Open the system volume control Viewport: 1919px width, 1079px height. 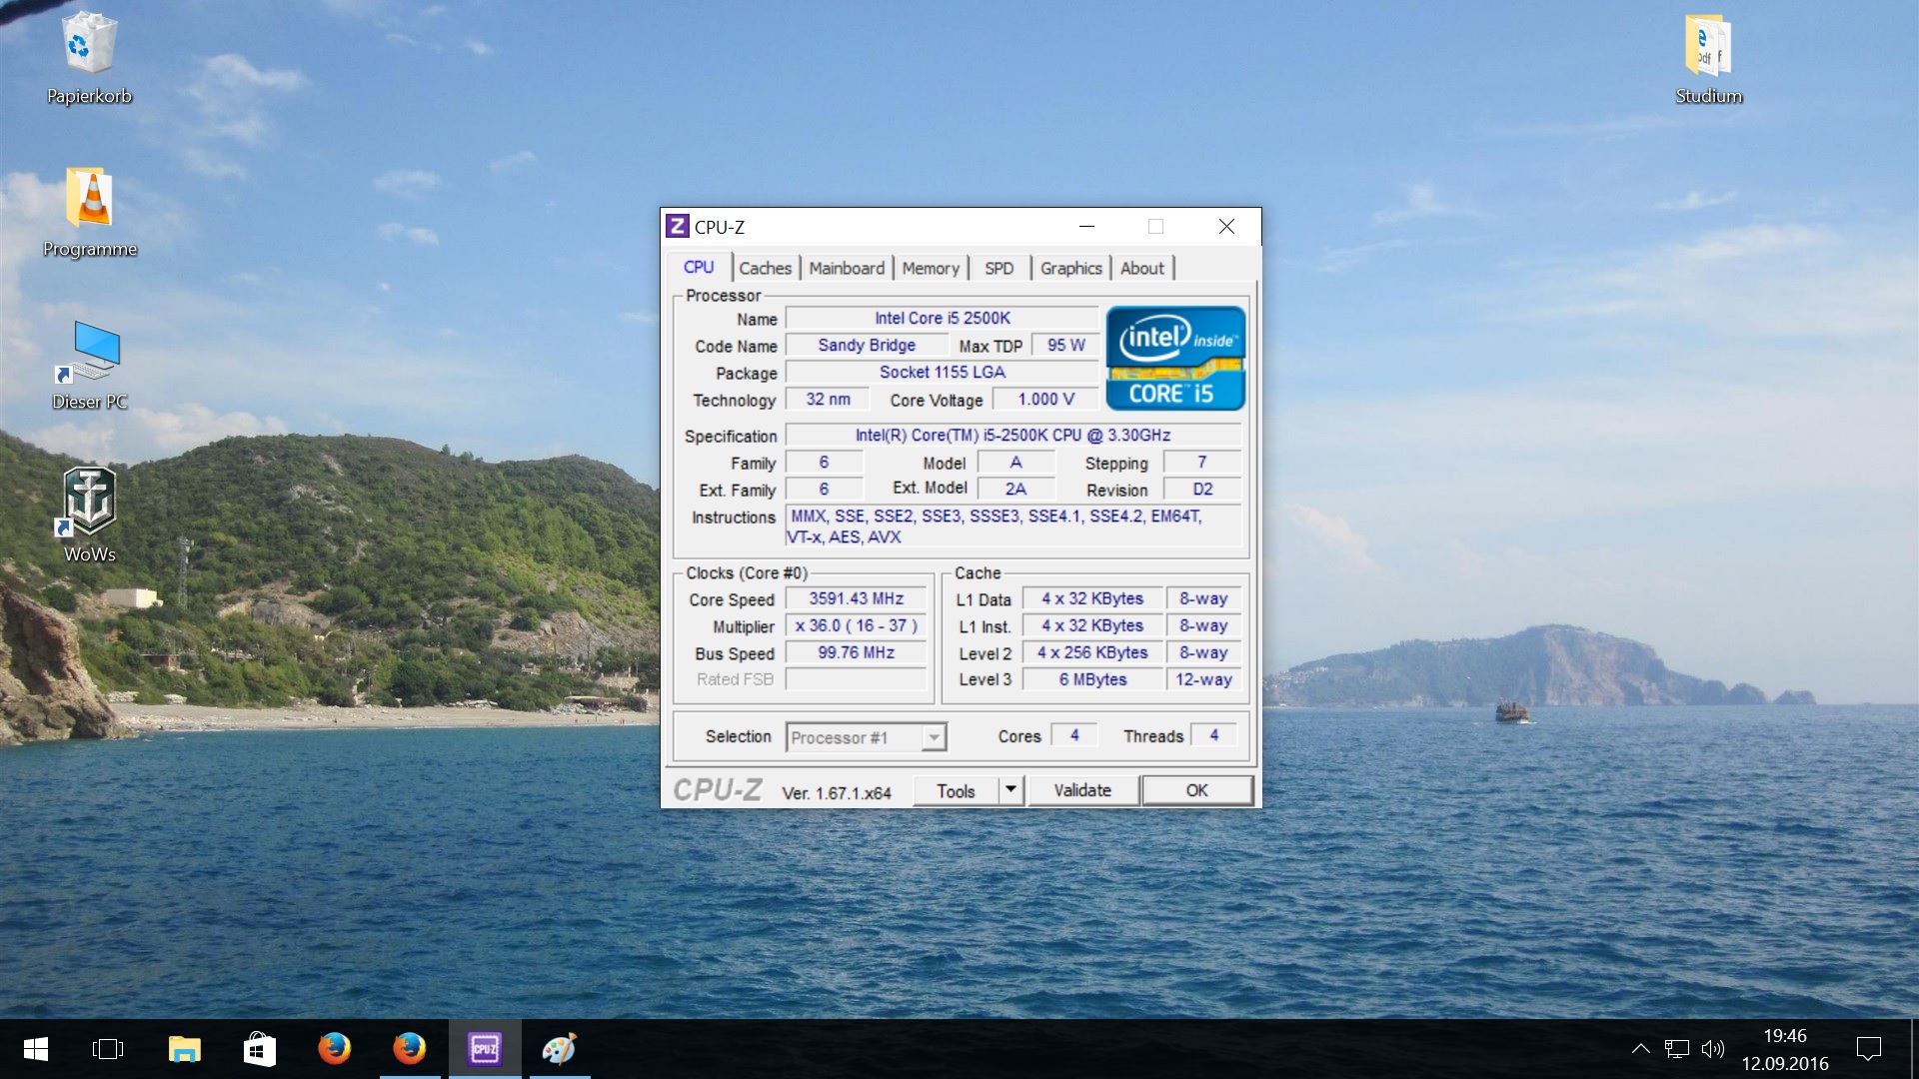pos(1712,1049)
